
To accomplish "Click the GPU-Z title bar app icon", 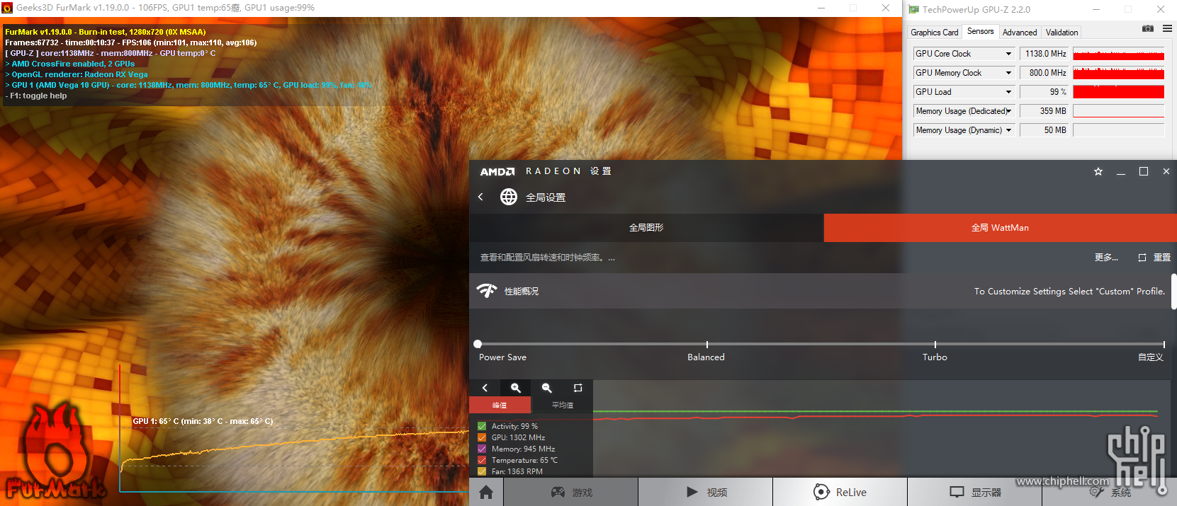I will pyautogui.click(x=914, y=9).
